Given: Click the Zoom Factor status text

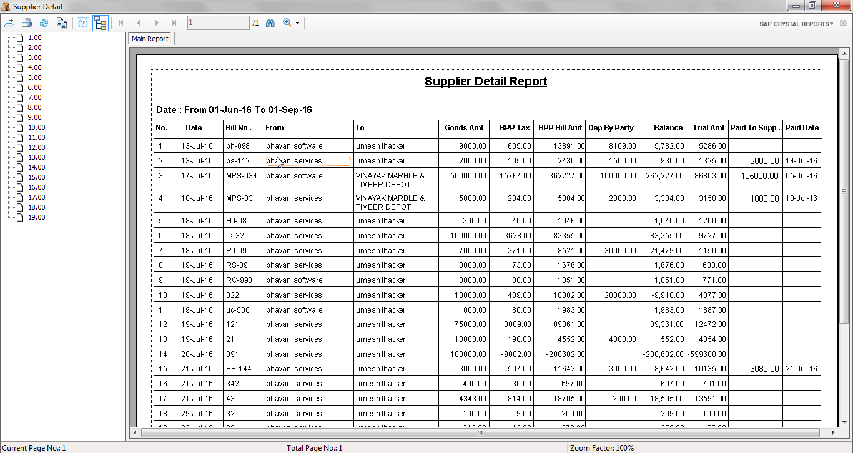Looking at the screenshot, I should 602,448.
